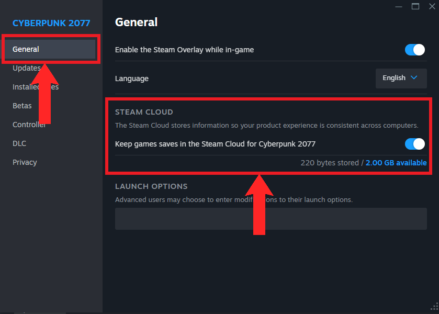Image resolution: width=439 pixels, height=314 pixels.
Task: Switch to the Betas tab
Action: tap(22, 106)
